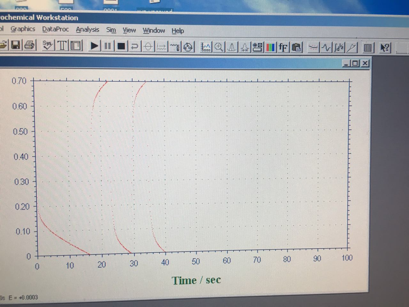
Task: Click the '0.70' y-axis label
Action: [x=19, y=81]
